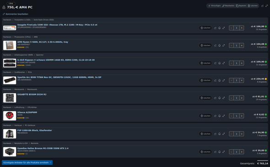Share the AMD Ryzen 5 5600 item

(215, 46)
